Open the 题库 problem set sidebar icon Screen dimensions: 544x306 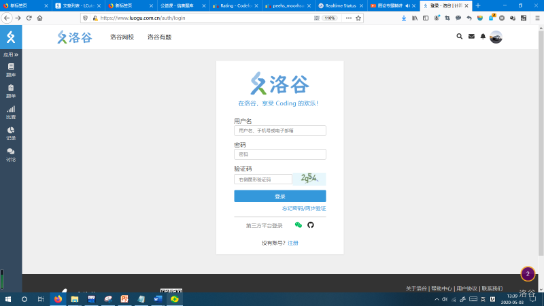pyautogui.click(x=11, y=70)
